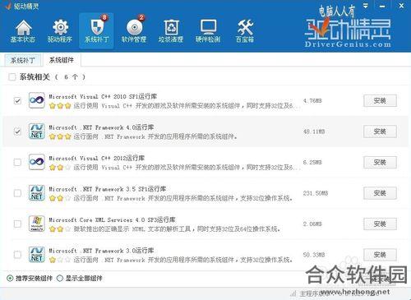Uncheck .NET Framework 4.0 checkbox
Viewport: 411px width, 300px height.
pyautogui.click(x=17, y=132)
